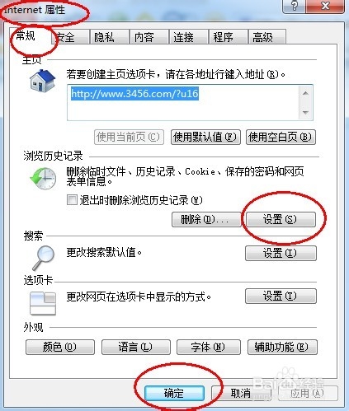Click the homepage URL address field
This screenshot has width=349, height=411.
coord(190,102)
